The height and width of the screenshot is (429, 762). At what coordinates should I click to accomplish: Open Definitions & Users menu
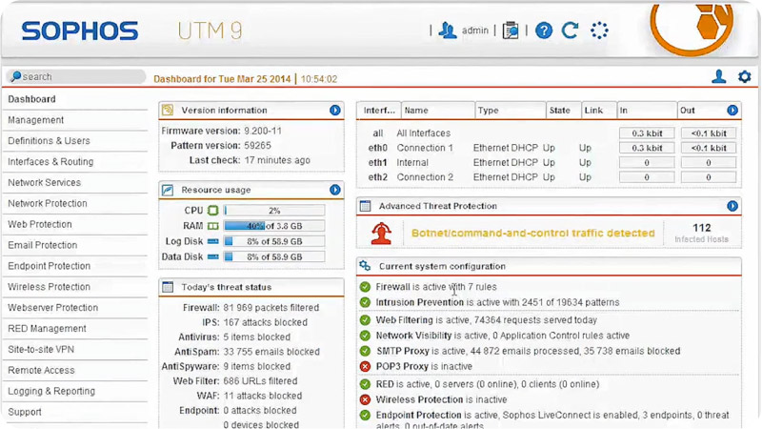[x=49, y=140]
